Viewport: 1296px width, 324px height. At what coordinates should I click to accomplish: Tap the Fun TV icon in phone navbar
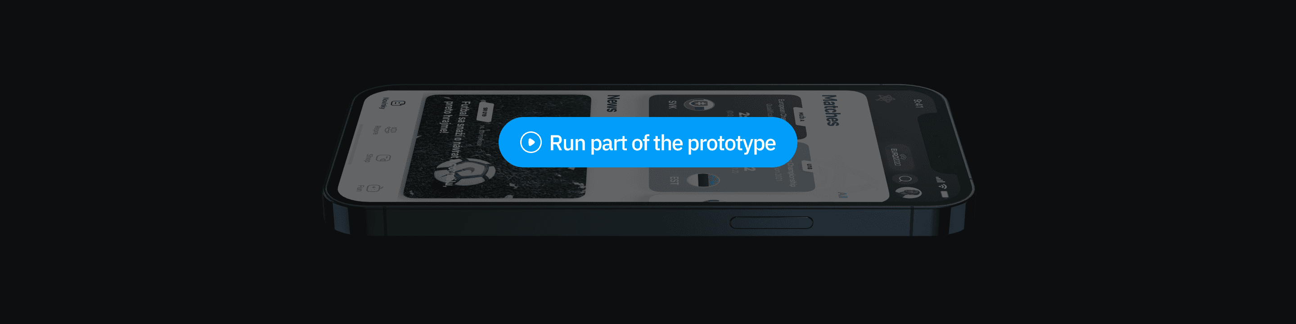tap(374, 188)
